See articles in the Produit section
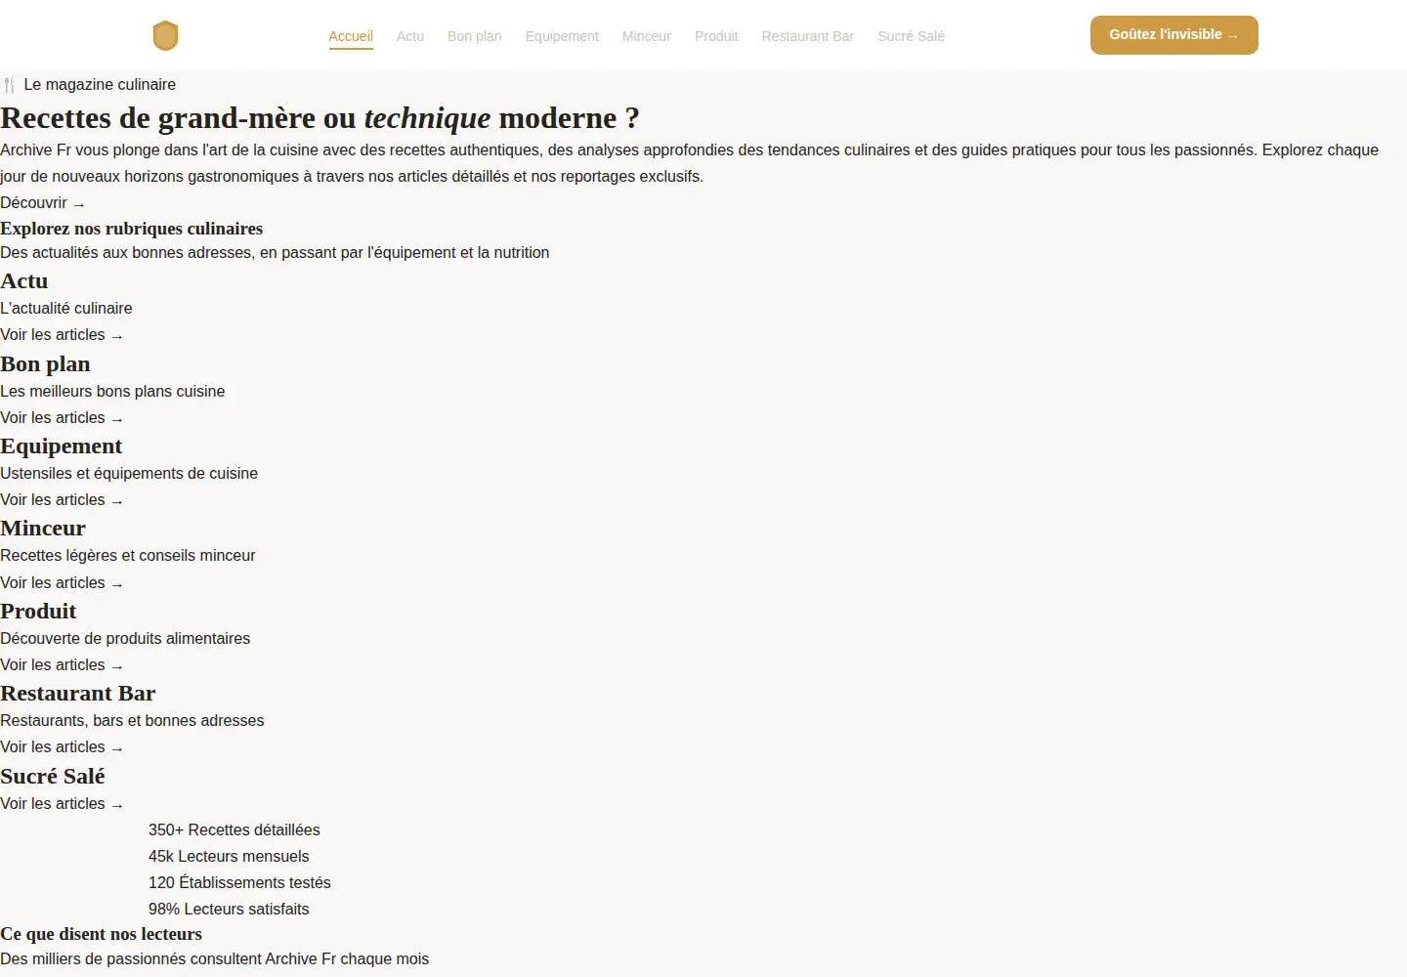1407x977 pixels. 62,665
